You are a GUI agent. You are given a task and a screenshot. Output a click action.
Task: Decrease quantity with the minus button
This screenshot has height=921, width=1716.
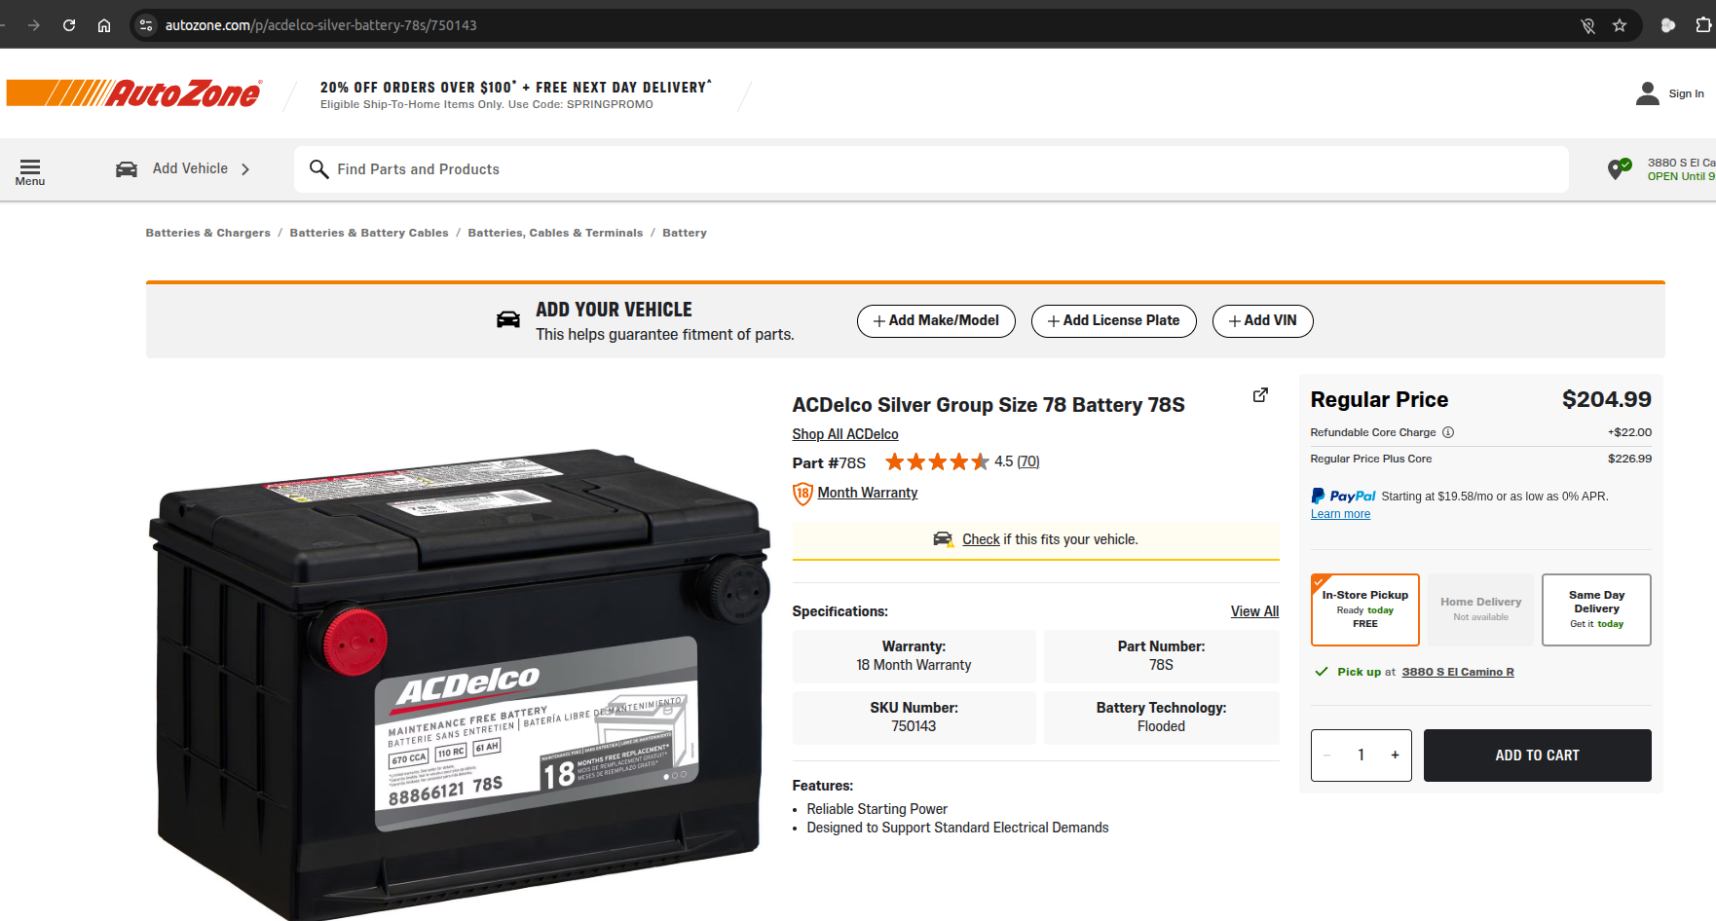click(x=1326, y=755)
